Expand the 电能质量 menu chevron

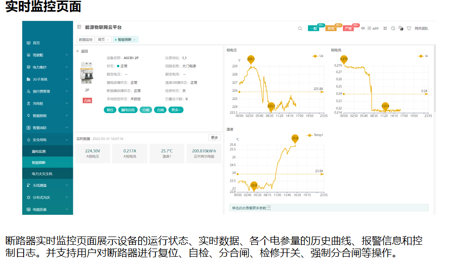[x=67, y=209]
